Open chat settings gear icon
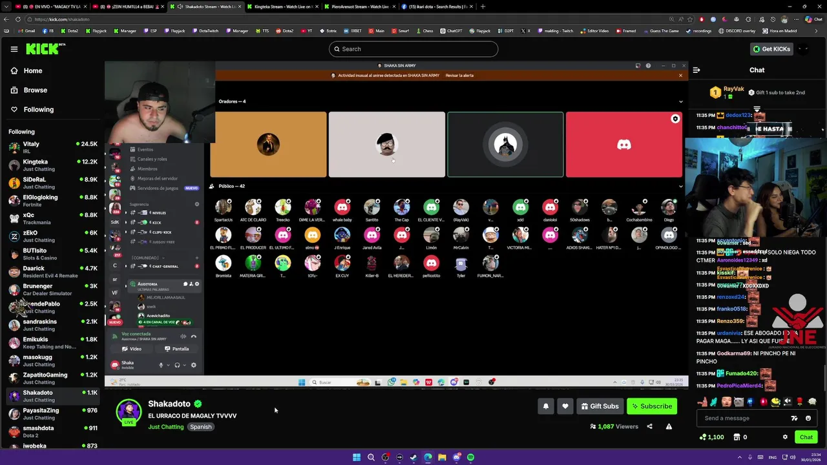 pos(786,437)
